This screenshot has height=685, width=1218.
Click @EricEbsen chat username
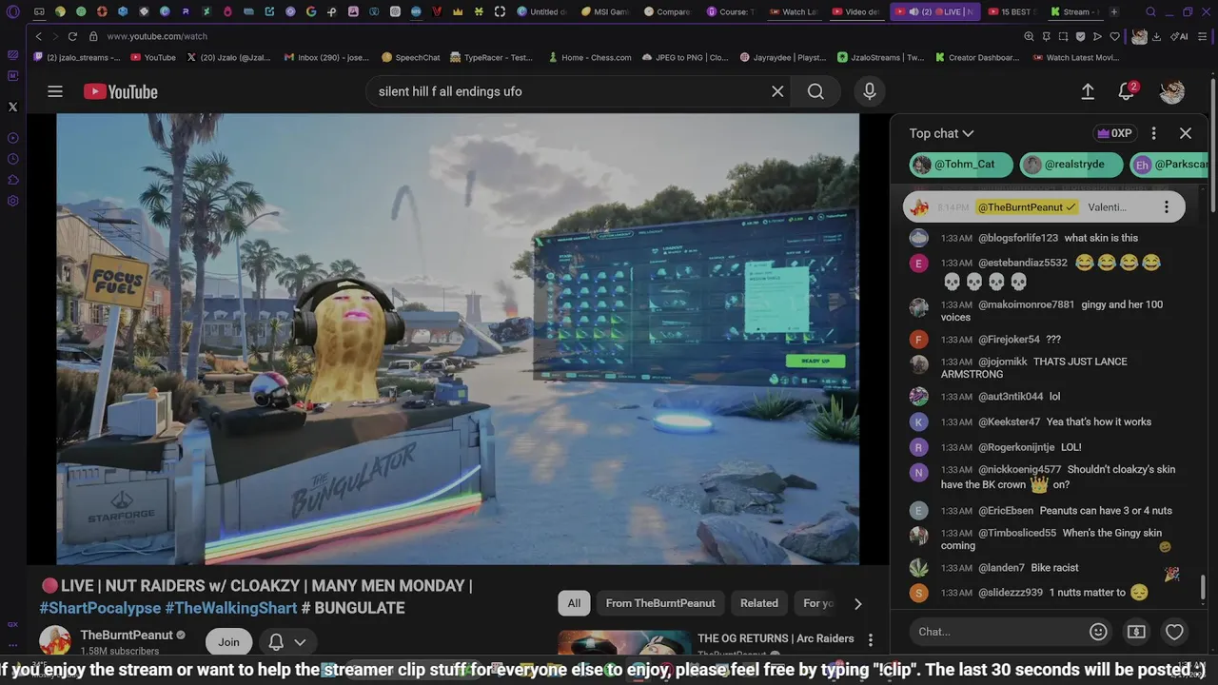click(x=1006, y=511)
